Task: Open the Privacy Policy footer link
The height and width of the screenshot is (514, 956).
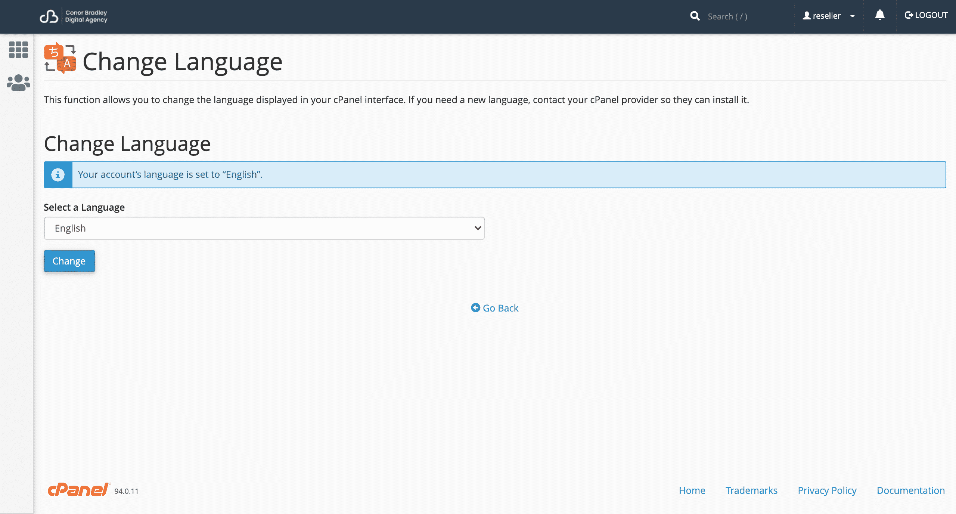Action: pos(827,490)
